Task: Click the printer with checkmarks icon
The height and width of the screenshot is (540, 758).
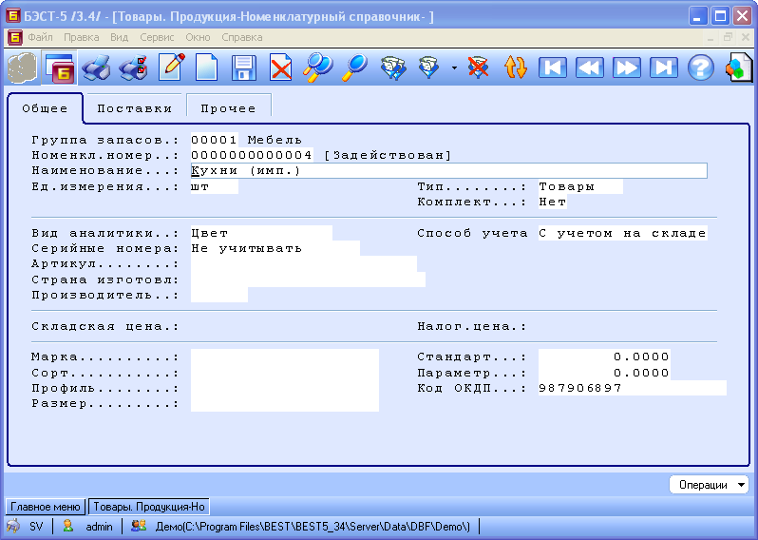Action: coord(133,67)
